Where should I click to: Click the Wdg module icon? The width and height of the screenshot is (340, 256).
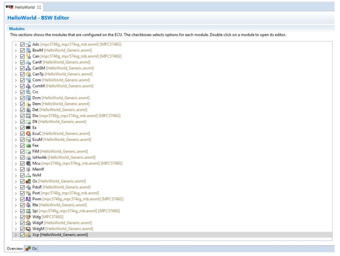tap(29, 217)
